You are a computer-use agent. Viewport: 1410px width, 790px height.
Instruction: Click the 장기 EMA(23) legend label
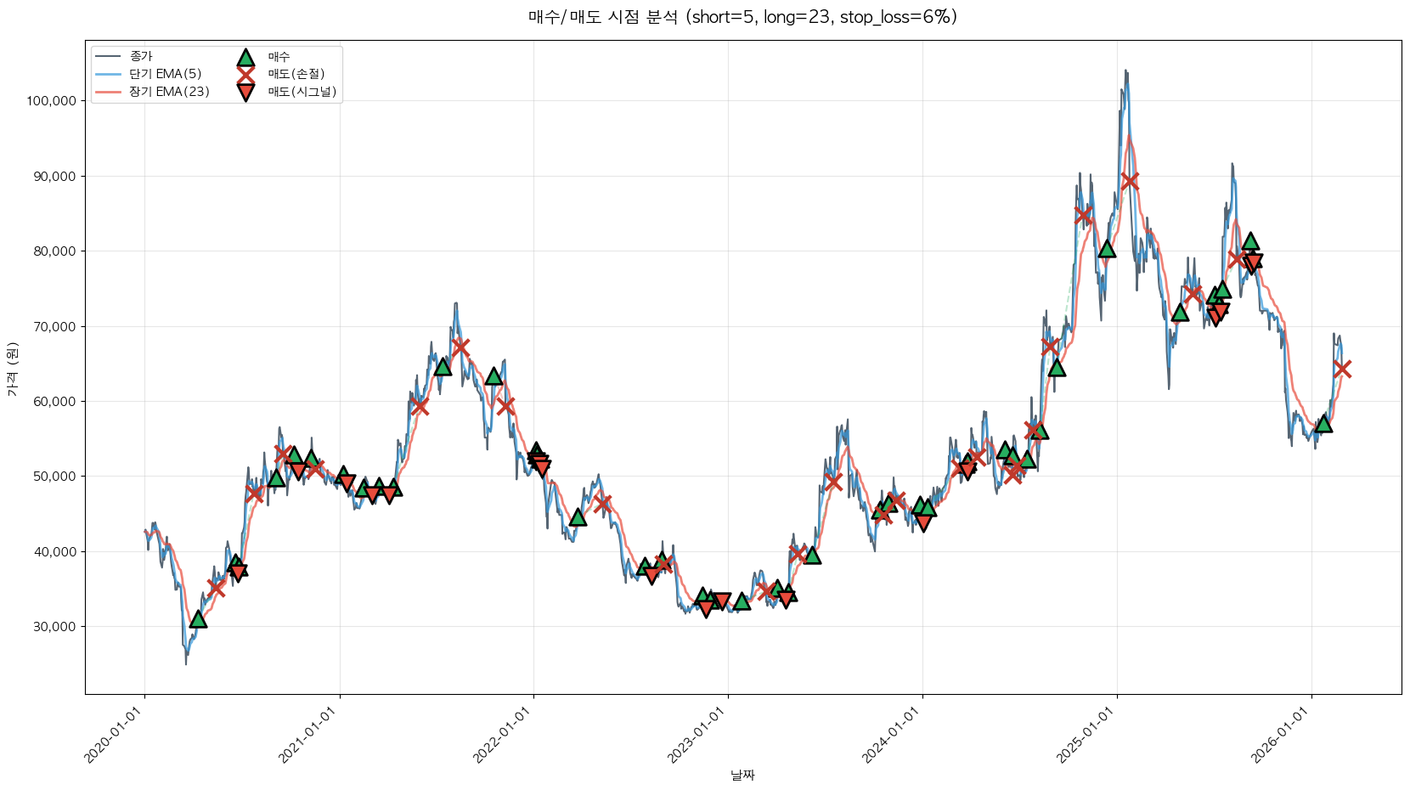pyautogui.click(x=169, y=92)
